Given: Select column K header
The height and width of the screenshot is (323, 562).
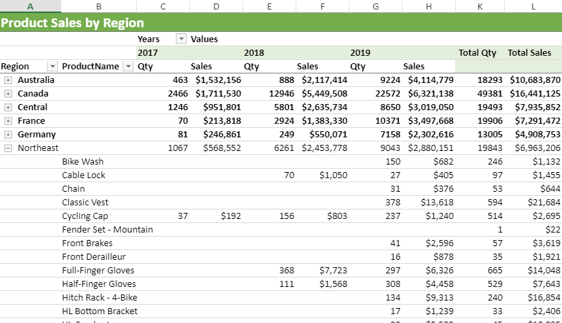Looking at the screenshot, I should click(x=480, y=6).
